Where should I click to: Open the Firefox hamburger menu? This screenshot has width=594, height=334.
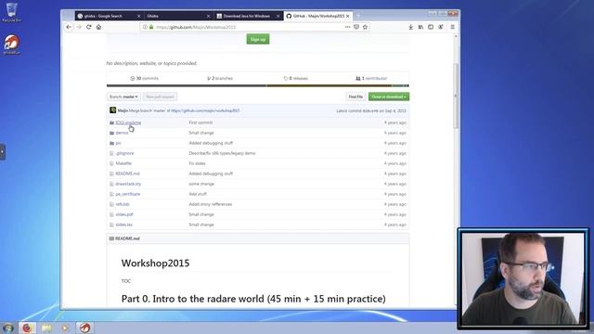pyautogui.click(x=452, y=27)
